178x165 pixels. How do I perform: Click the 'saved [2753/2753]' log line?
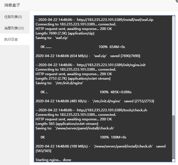coord(95,101)
